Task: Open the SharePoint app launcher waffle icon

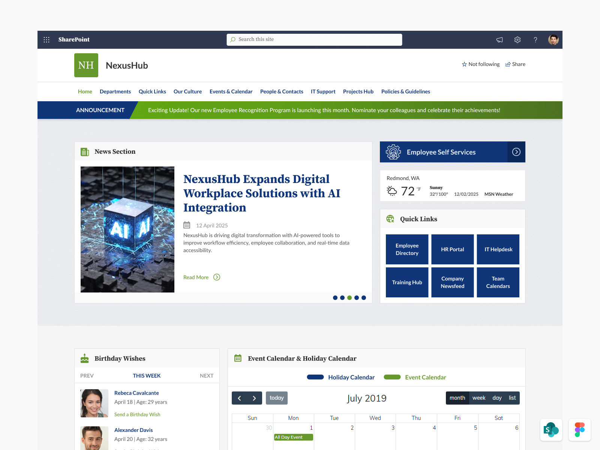Action: coord(46,39)
